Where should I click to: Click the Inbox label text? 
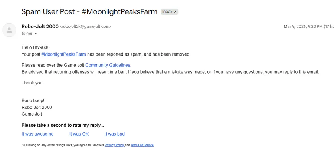[x=167, y=11]
